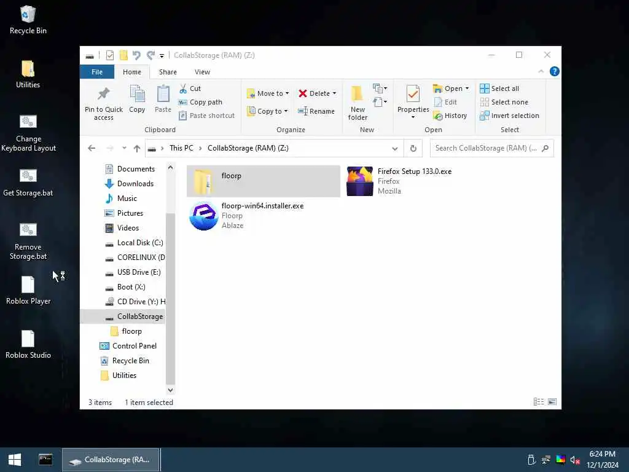Expand the Properties dropdown arrow
The image size is (629, 472).
click(413, 117)
